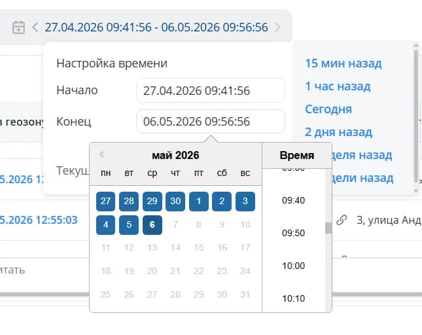Pick calendar day 27 of April

[105, 202]
